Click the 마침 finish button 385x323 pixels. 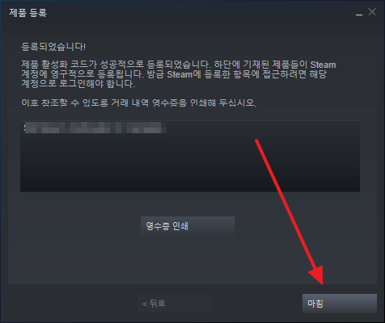pyautogui.click(x=340, y=304)
